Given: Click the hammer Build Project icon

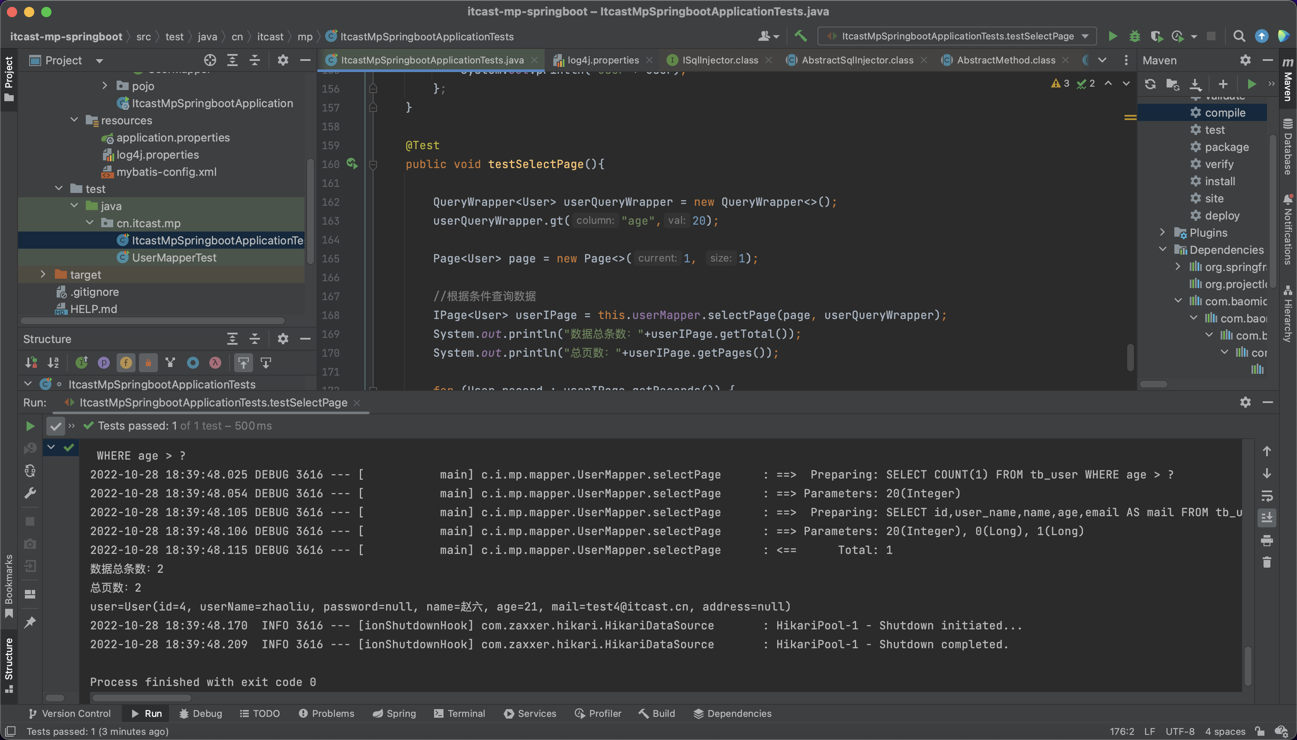Looking at the screenshot, I should (x=800, y=36).
